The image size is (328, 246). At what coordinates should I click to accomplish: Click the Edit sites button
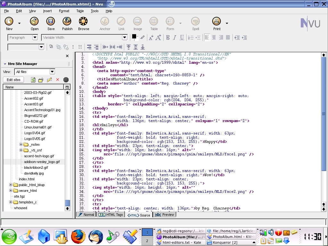[x=13, y=80]
